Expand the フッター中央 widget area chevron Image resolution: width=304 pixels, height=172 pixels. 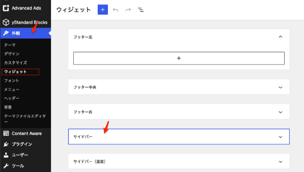click(280, 87)
